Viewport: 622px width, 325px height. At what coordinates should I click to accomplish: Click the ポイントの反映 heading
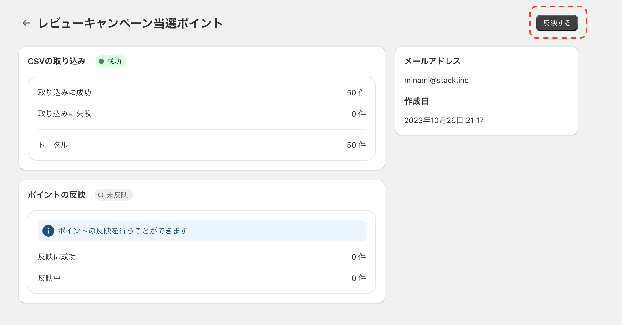tap(57, 195)
